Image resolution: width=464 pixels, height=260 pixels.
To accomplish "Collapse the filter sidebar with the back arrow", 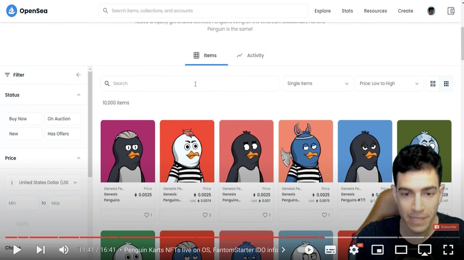I will pos(78,75).
